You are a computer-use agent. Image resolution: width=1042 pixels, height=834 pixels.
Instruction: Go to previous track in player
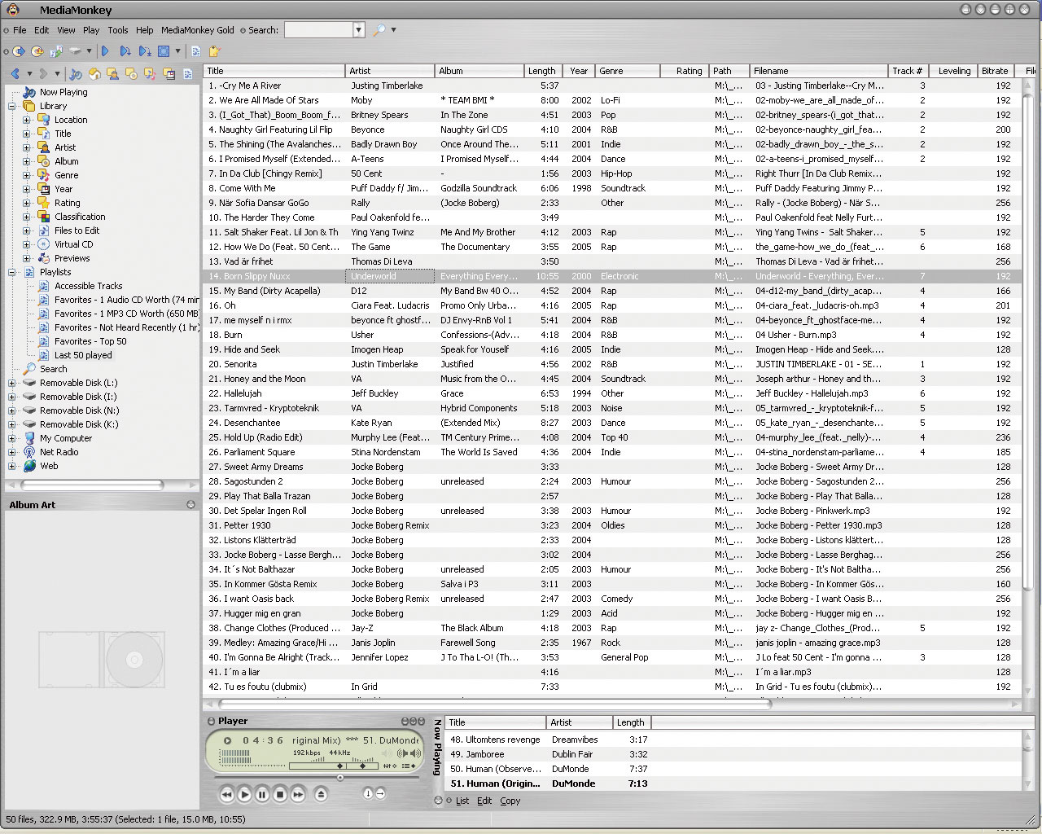226,794
